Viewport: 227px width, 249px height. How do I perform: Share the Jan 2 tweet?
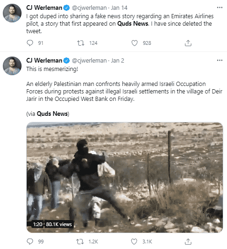point(188,242)
